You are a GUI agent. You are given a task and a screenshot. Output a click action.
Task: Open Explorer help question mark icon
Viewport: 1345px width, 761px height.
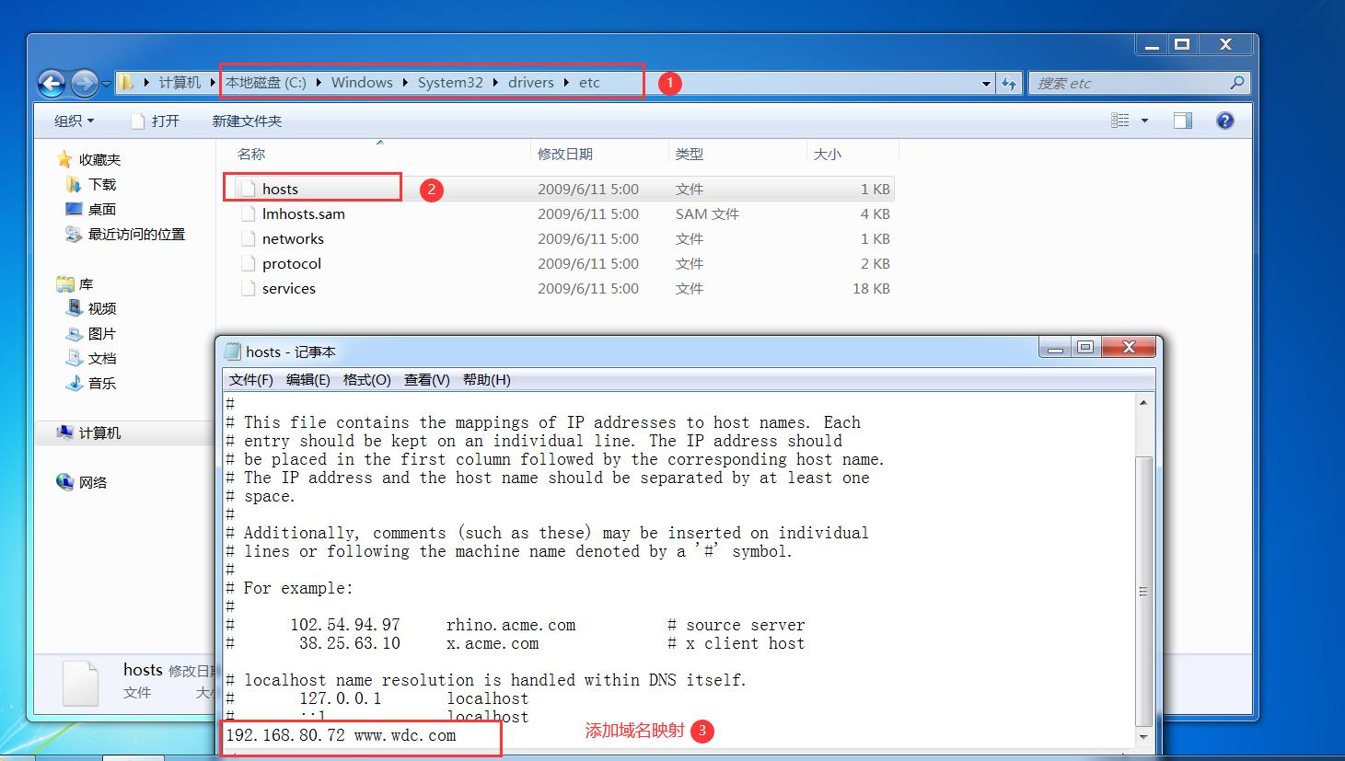(x=1225, y=121)
